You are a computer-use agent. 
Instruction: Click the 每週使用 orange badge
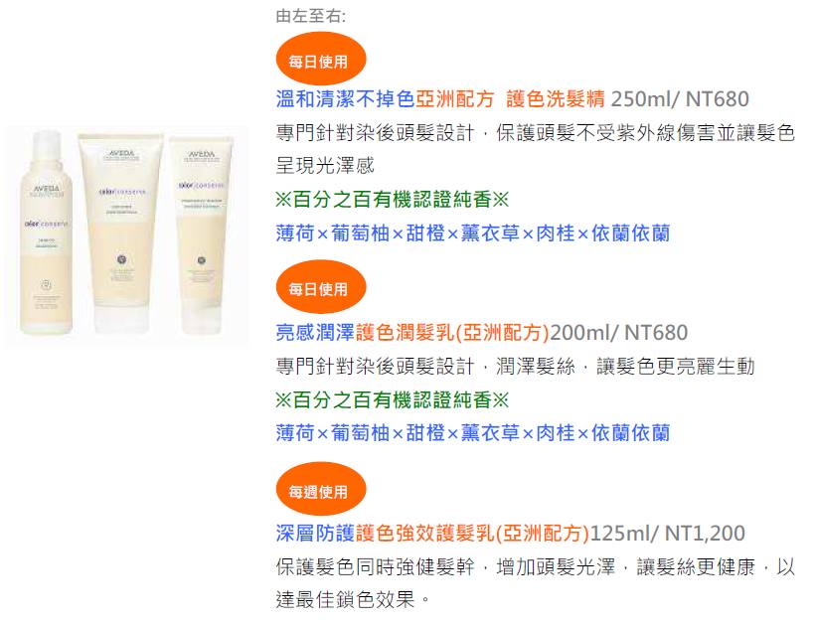click(x=321, y=490)
